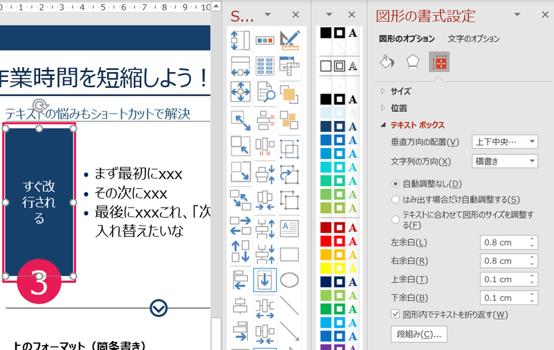Click the circled chevron-down icon on the slide
The height and width of the screenshot is (350, 554).
click(159, 308)
